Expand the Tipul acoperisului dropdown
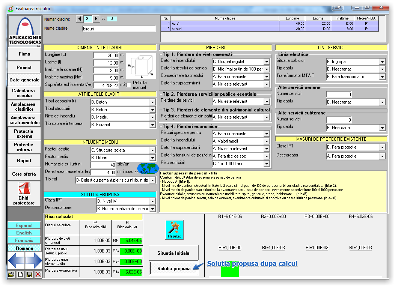The image size is (395, 287). [152, 102]
